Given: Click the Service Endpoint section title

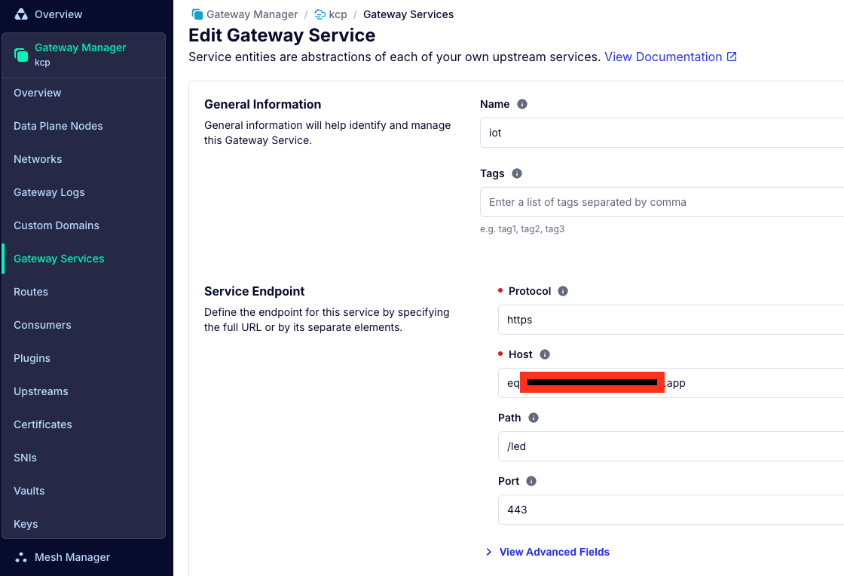Looking at the screenshot, I should [x=255, y=291].
